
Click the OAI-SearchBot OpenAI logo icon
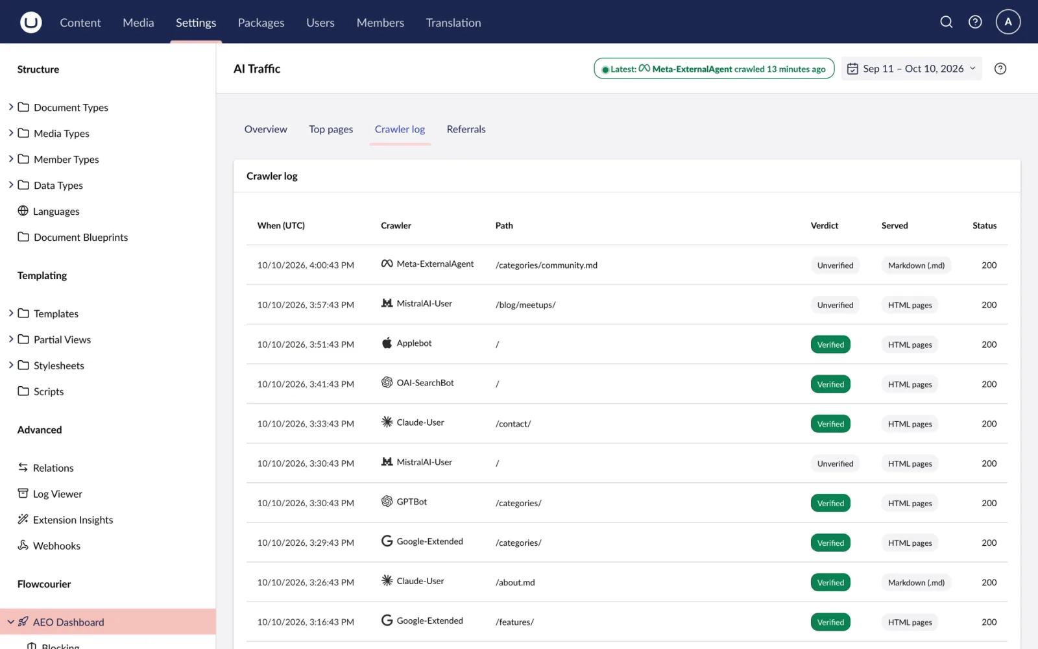tap(387, 382)
